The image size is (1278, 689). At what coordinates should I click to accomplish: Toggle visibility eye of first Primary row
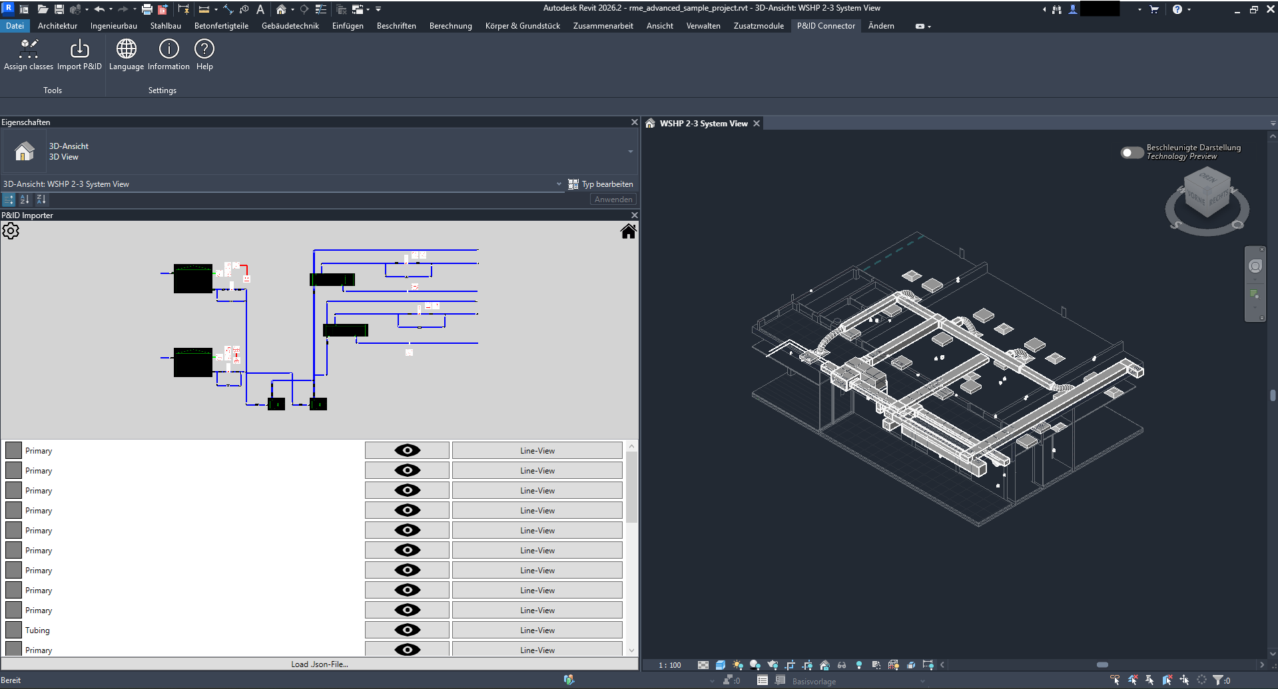pos(407,450)
